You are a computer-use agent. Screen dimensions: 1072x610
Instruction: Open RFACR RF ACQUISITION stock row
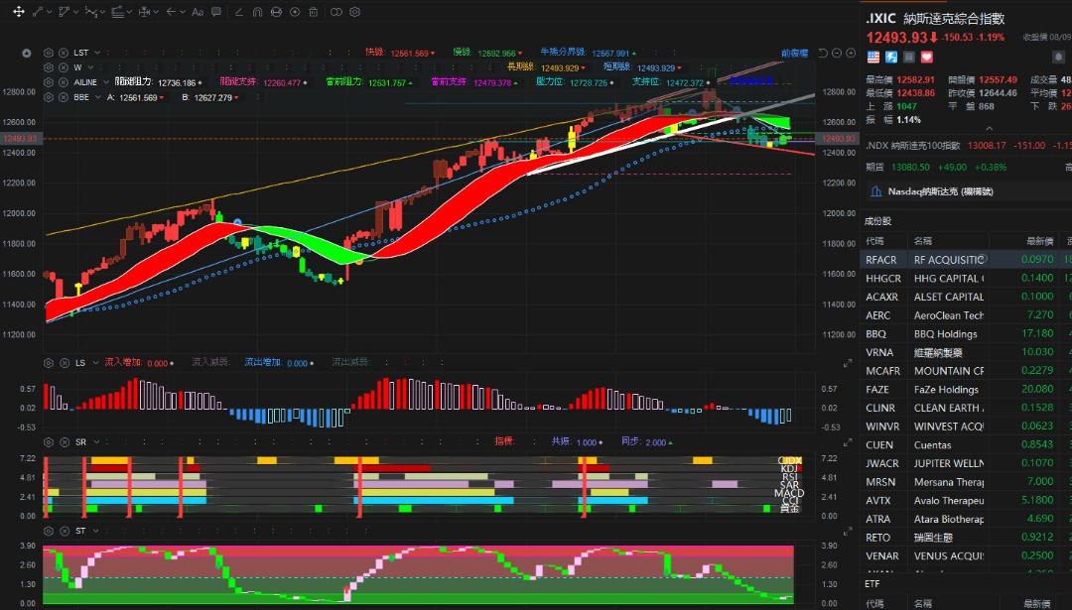pyautogui.click(x=966, y=260)
